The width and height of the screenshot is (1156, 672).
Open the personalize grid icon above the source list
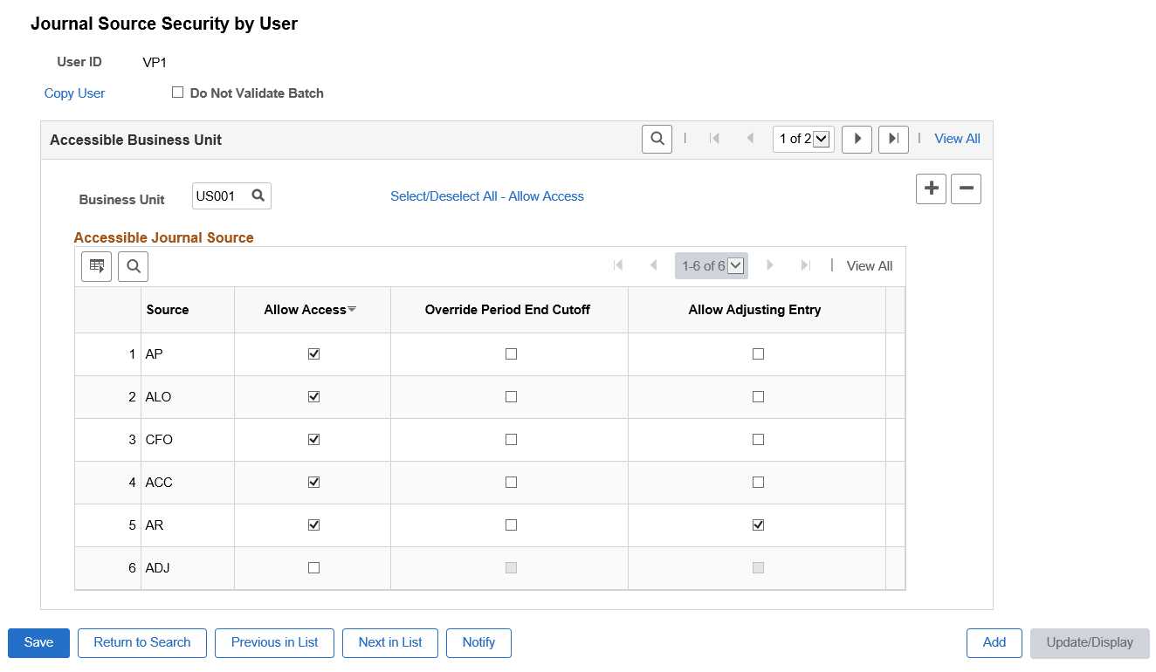[96, 265]
